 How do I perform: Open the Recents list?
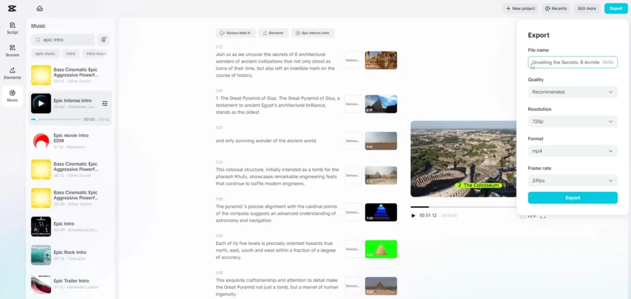[x=556, y=9]
